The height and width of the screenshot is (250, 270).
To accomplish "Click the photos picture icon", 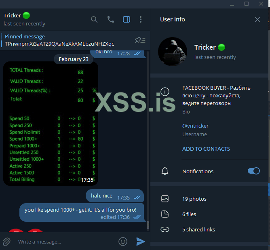I will tap(165, 199).
